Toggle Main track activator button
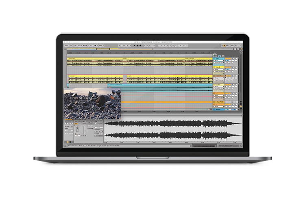 coord(228,58)
